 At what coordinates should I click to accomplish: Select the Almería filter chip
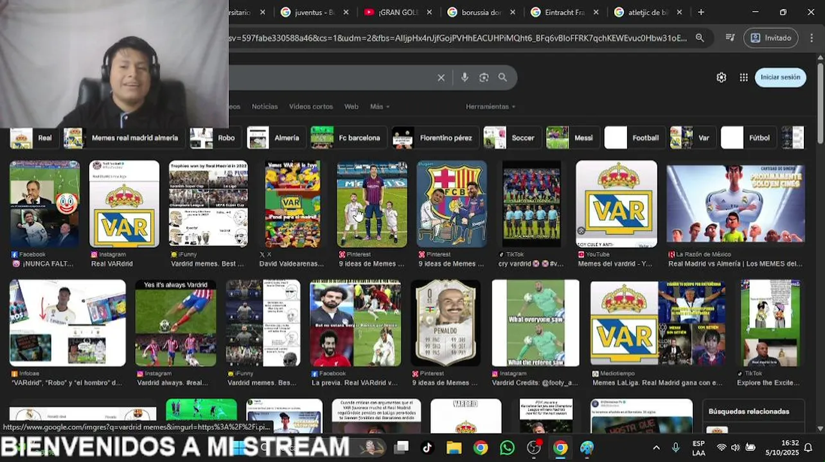[x=276, y=138]
